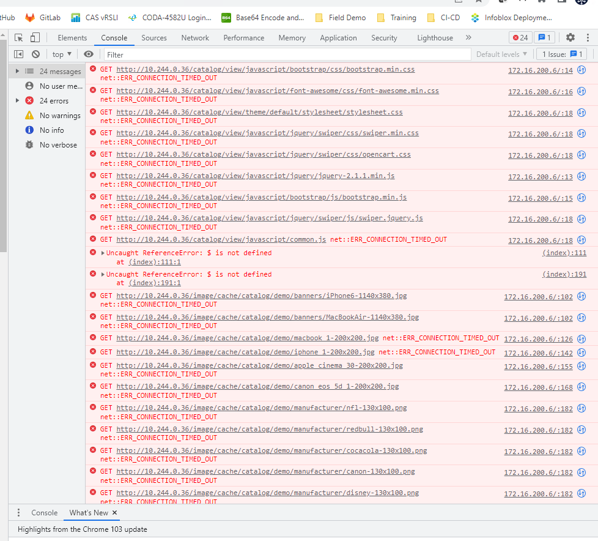Switch to the Memory tab
Viewport: 598px width, 541px height.
292,38
